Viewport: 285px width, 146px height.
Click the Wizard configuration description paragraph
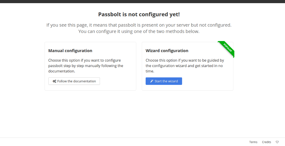pos(185,66)
